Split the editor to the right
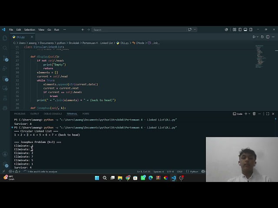 pyautogui.click(x=268, y=37)
